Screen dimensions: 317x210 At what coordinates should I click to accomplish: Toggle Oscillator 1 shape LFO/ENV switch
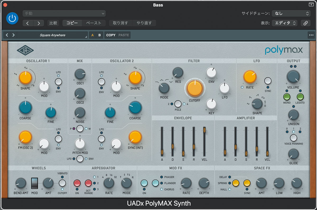(x=58, y=82)
